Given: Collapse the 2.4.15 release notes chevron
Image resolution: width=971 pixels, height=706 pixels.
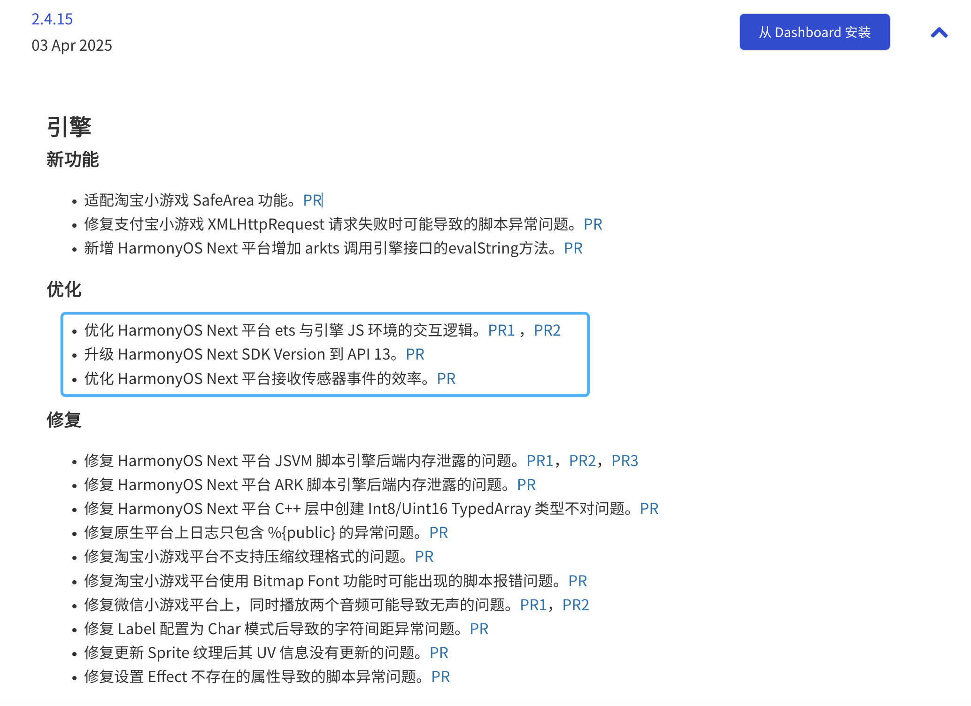Looking at the screenshot, I should (x=939, y=33).
